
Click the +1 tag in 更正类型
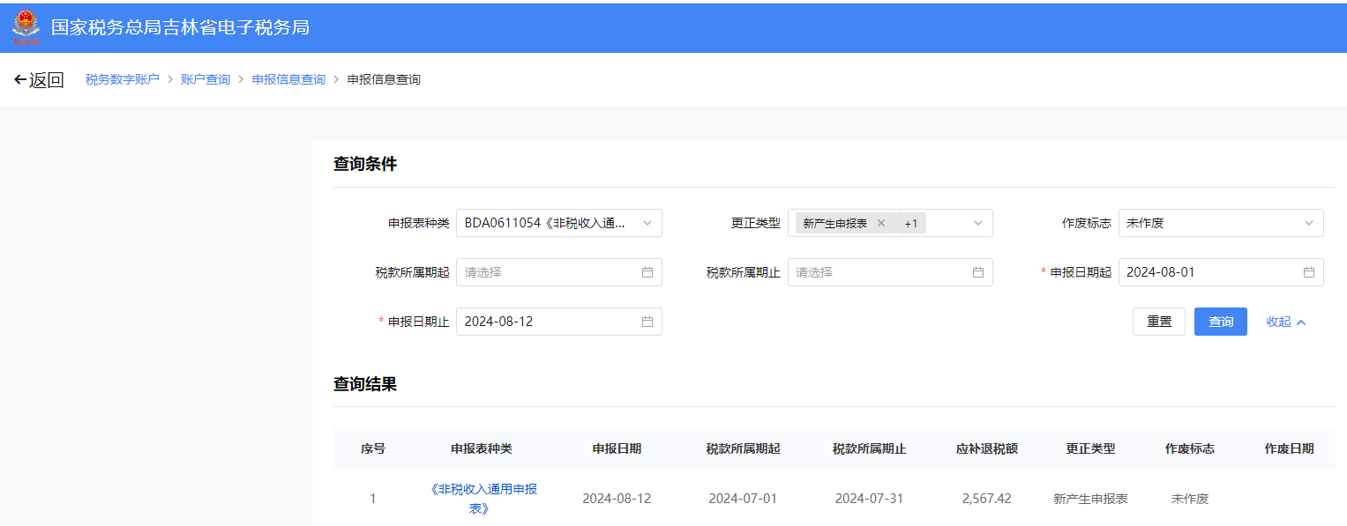(x=911, y=224)
